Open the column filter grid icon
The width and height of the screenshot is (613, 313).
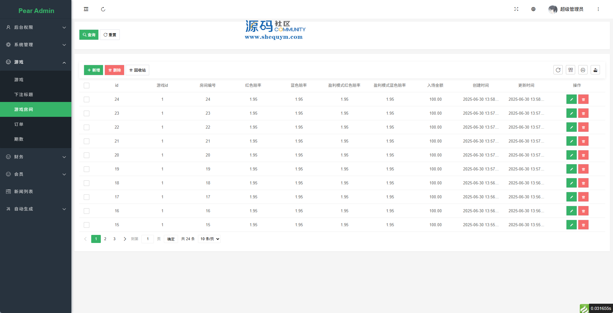click(570, 70)
